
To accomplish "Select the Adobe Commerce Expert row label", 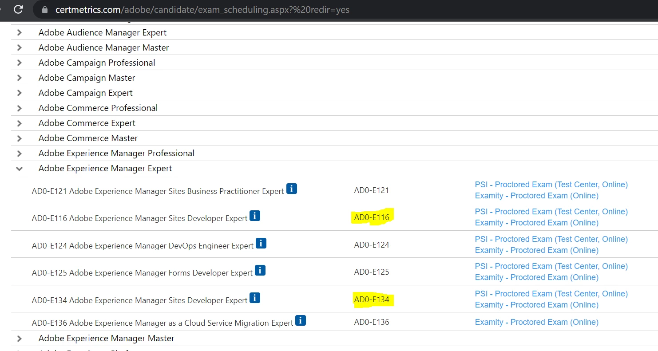I will click(87, 123).
